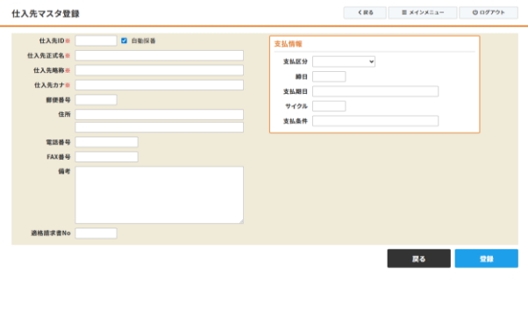Click the 締日 input field
The height and width of the screenshot is (330, 528).
[329, 77]
